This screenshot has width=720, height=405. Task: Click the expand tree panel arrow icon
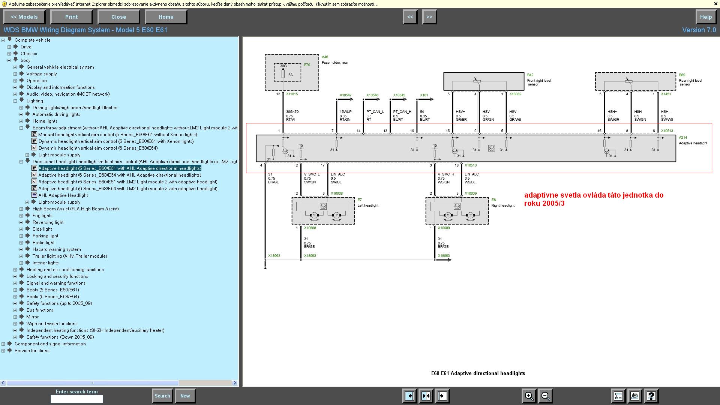tap(409, 396)
